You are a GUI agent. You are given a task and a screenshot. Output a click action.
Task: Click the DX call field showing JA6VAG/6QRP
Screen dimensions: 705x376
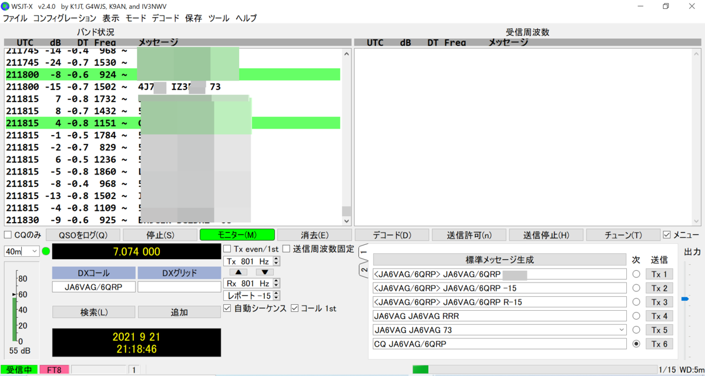[93, 287]
